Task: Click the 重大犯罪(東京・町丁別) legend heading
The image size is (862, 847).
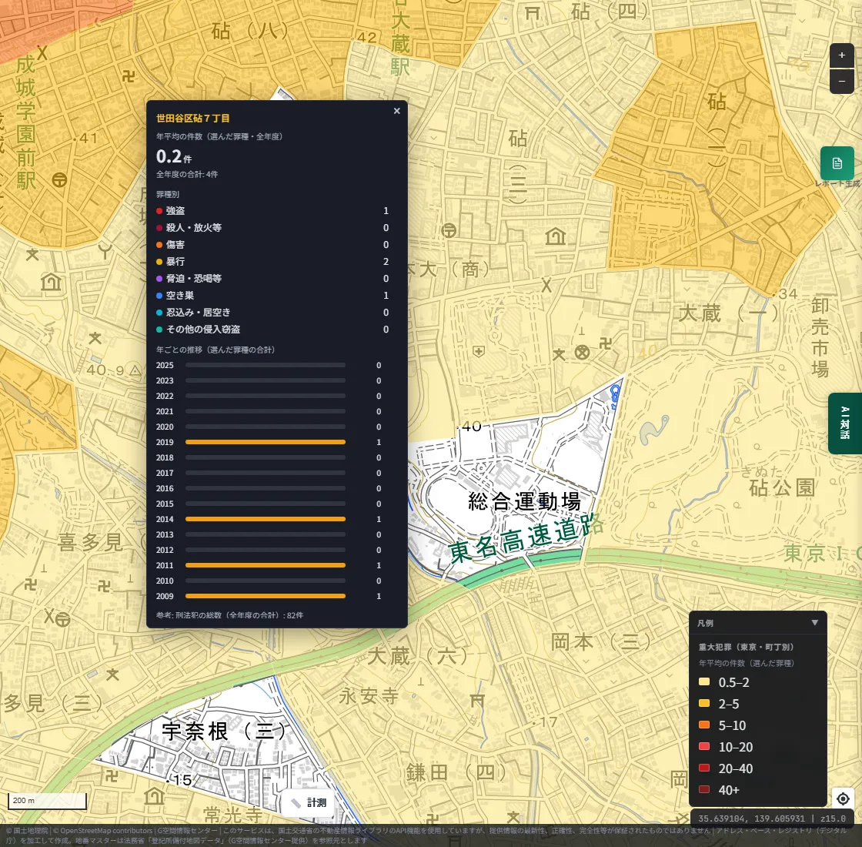Action: [x=746, y=647]
